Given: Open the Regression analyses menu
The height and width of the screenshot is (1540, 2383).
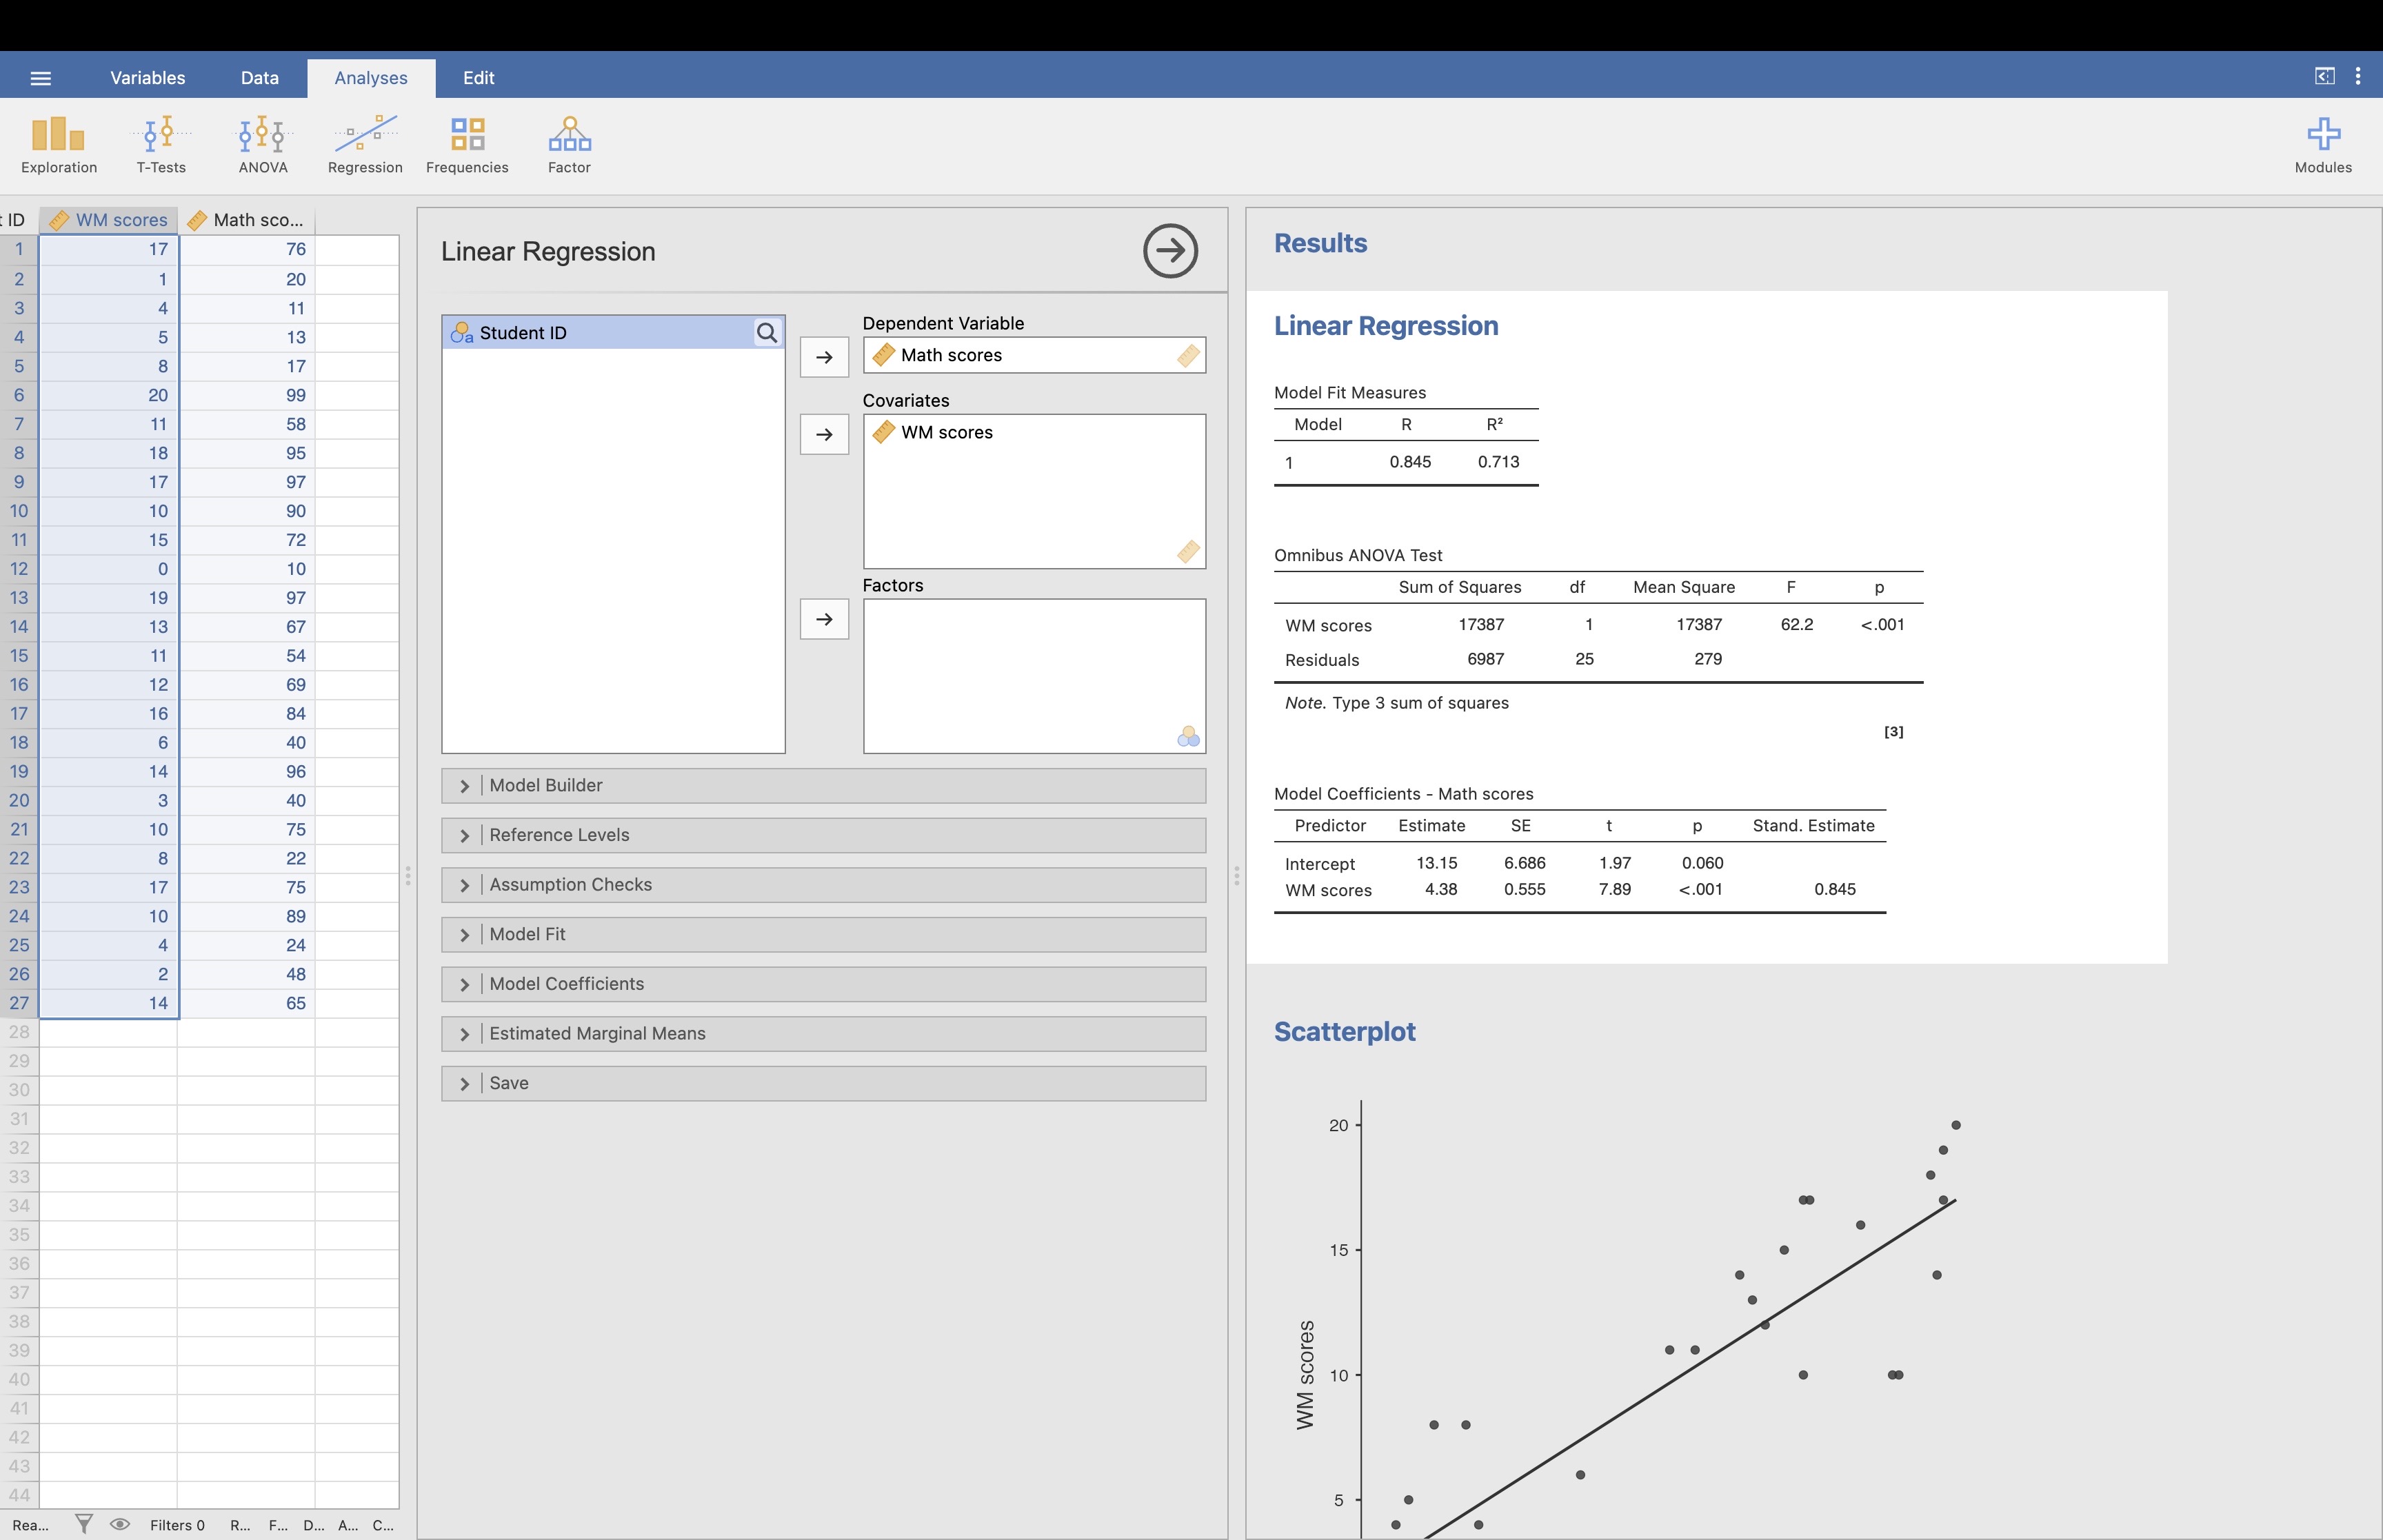Looking at the screenshot, I should 365,145.
